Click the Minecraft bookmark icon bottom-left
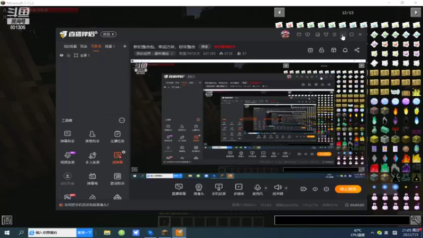The width and height of the screenshot is (423, 238). tap(7, 220)
